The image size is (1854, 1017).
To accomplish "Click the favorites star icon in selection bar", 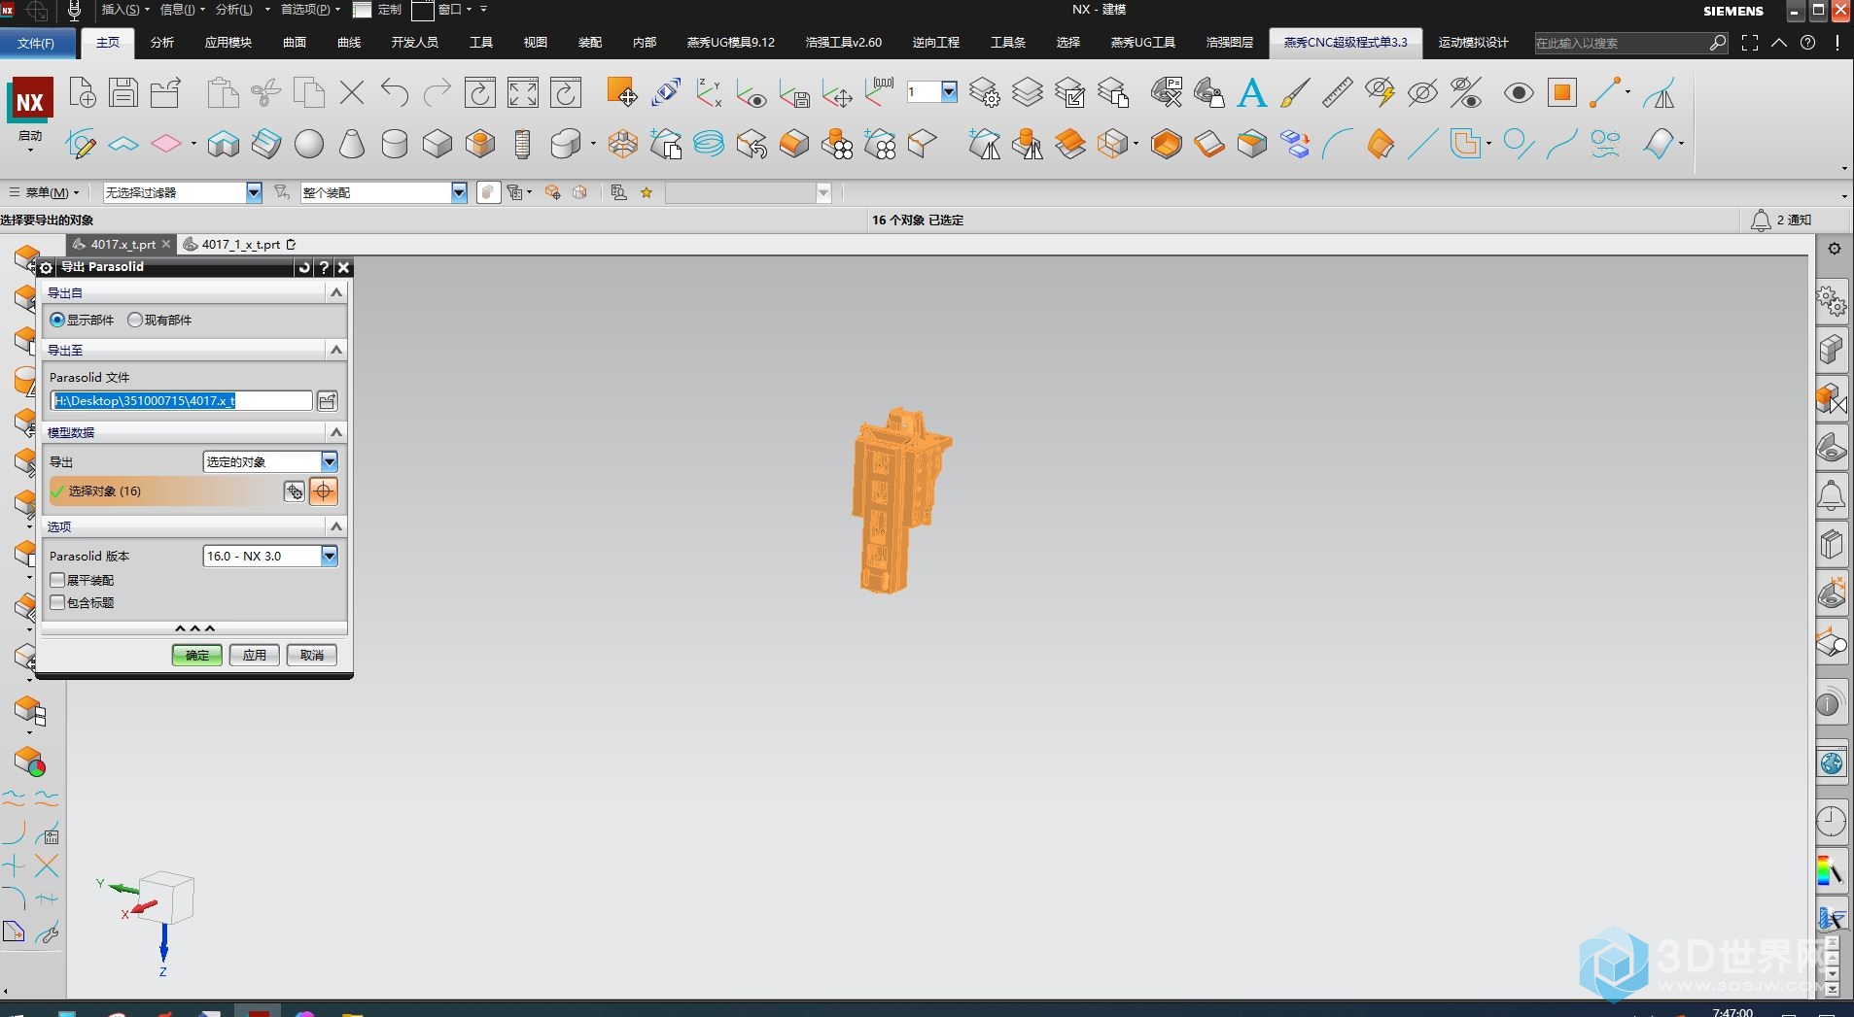I will click(x=647, y=192).
